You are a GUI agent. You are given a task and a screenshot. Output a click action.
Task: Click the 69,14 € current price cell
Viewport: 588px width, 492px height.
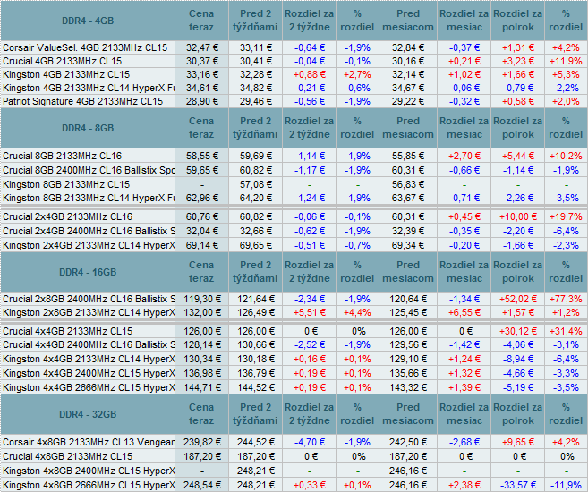point(201,245)
